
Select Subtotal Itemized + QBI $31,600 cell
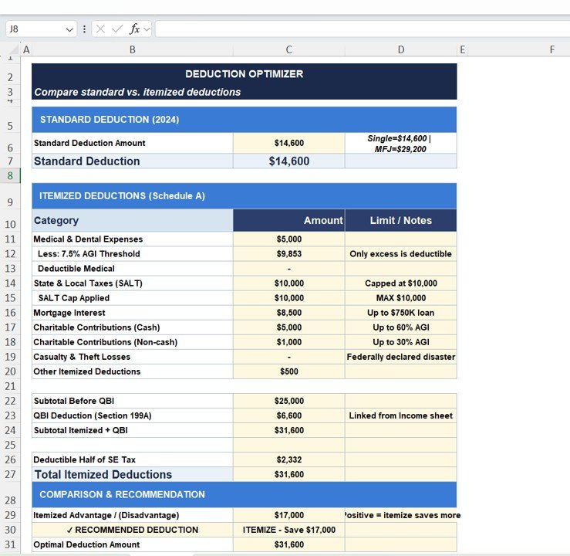pos(288,430)
